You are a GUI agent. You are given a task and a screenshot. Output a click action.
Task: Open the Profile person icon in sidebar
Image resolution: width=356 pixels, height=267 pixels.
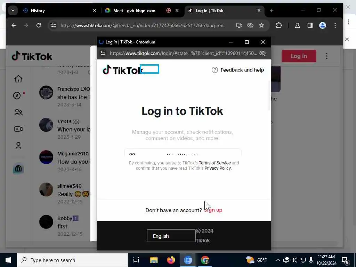point(18,146)
